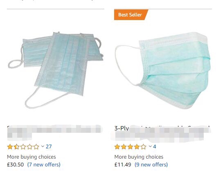The image size is (216, 175).
Task: Click the first gold star of left product
Action: [10, 147]
